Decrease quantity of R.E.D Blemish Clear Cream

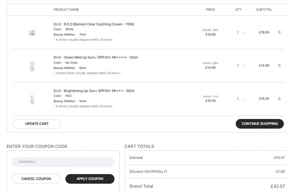(231, 32)
